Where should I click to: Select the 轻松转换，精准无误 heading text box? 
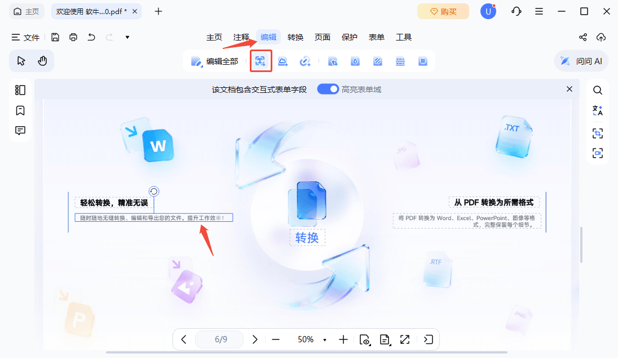point(114,203)
